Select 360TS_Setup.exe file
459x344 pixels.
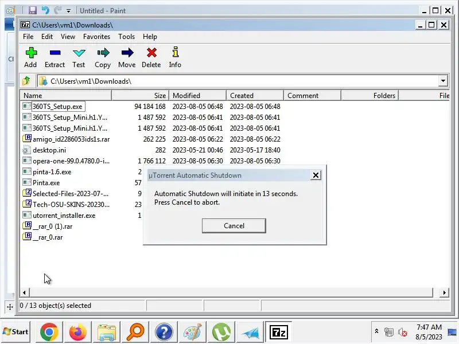pyautogui.click(x=57, y=107)
